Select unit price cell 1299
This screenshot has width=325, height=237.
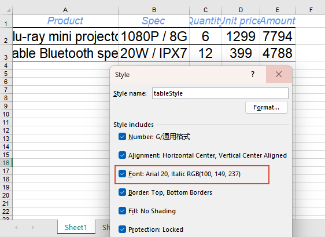(241, 37)
